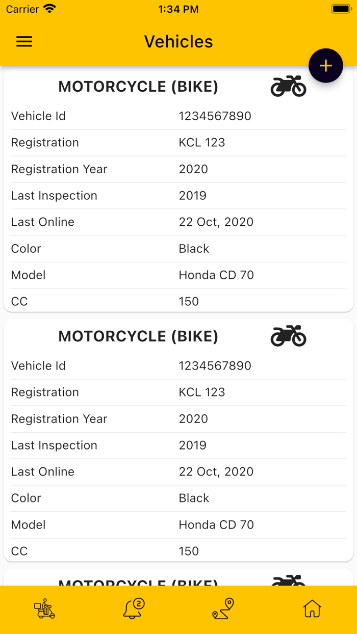Screen dimensions: 357x634
Task: Click the Model row showing Honda CD 70
Action: pyautogui.click(x=178, y=275)
